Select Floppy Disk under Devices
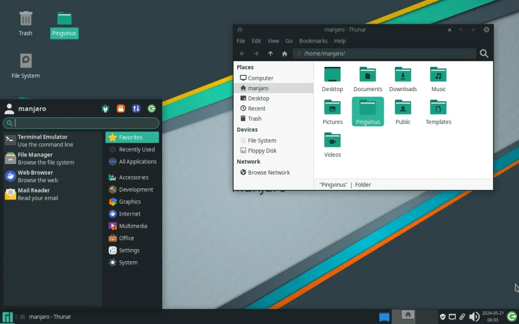Screen dimensions: 519x324 coord(273,151)
